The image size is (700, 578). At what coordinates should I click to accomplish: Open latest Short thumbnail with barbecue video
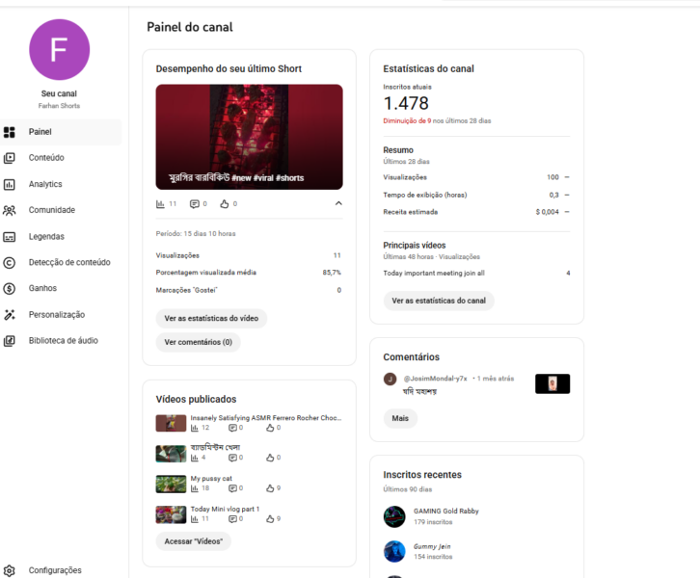249,137
